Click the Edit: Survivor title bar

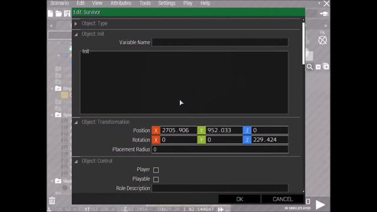pos(188,12)
